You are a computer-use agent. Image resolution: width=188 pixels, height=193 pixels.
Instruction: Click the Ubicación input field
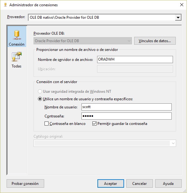135,69
